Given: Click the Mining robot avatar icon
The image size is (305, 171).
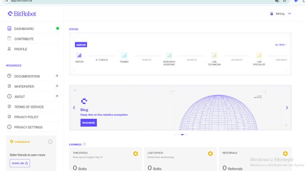Looking at the screenshot, I should click(272, 13).
